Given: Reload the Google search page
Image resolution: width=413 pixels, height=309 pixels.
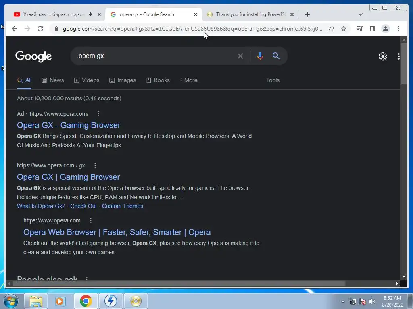Looking at the screenshot, I should tap(40, 29).
